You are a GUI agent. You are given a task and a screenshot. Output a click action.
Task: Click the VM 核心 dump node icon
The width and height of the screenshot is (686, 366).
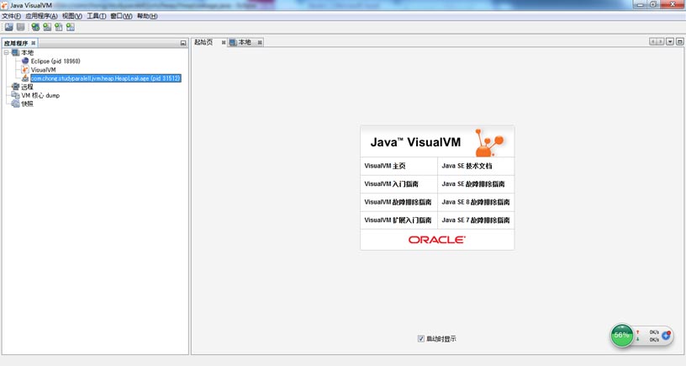coord(15,95)
